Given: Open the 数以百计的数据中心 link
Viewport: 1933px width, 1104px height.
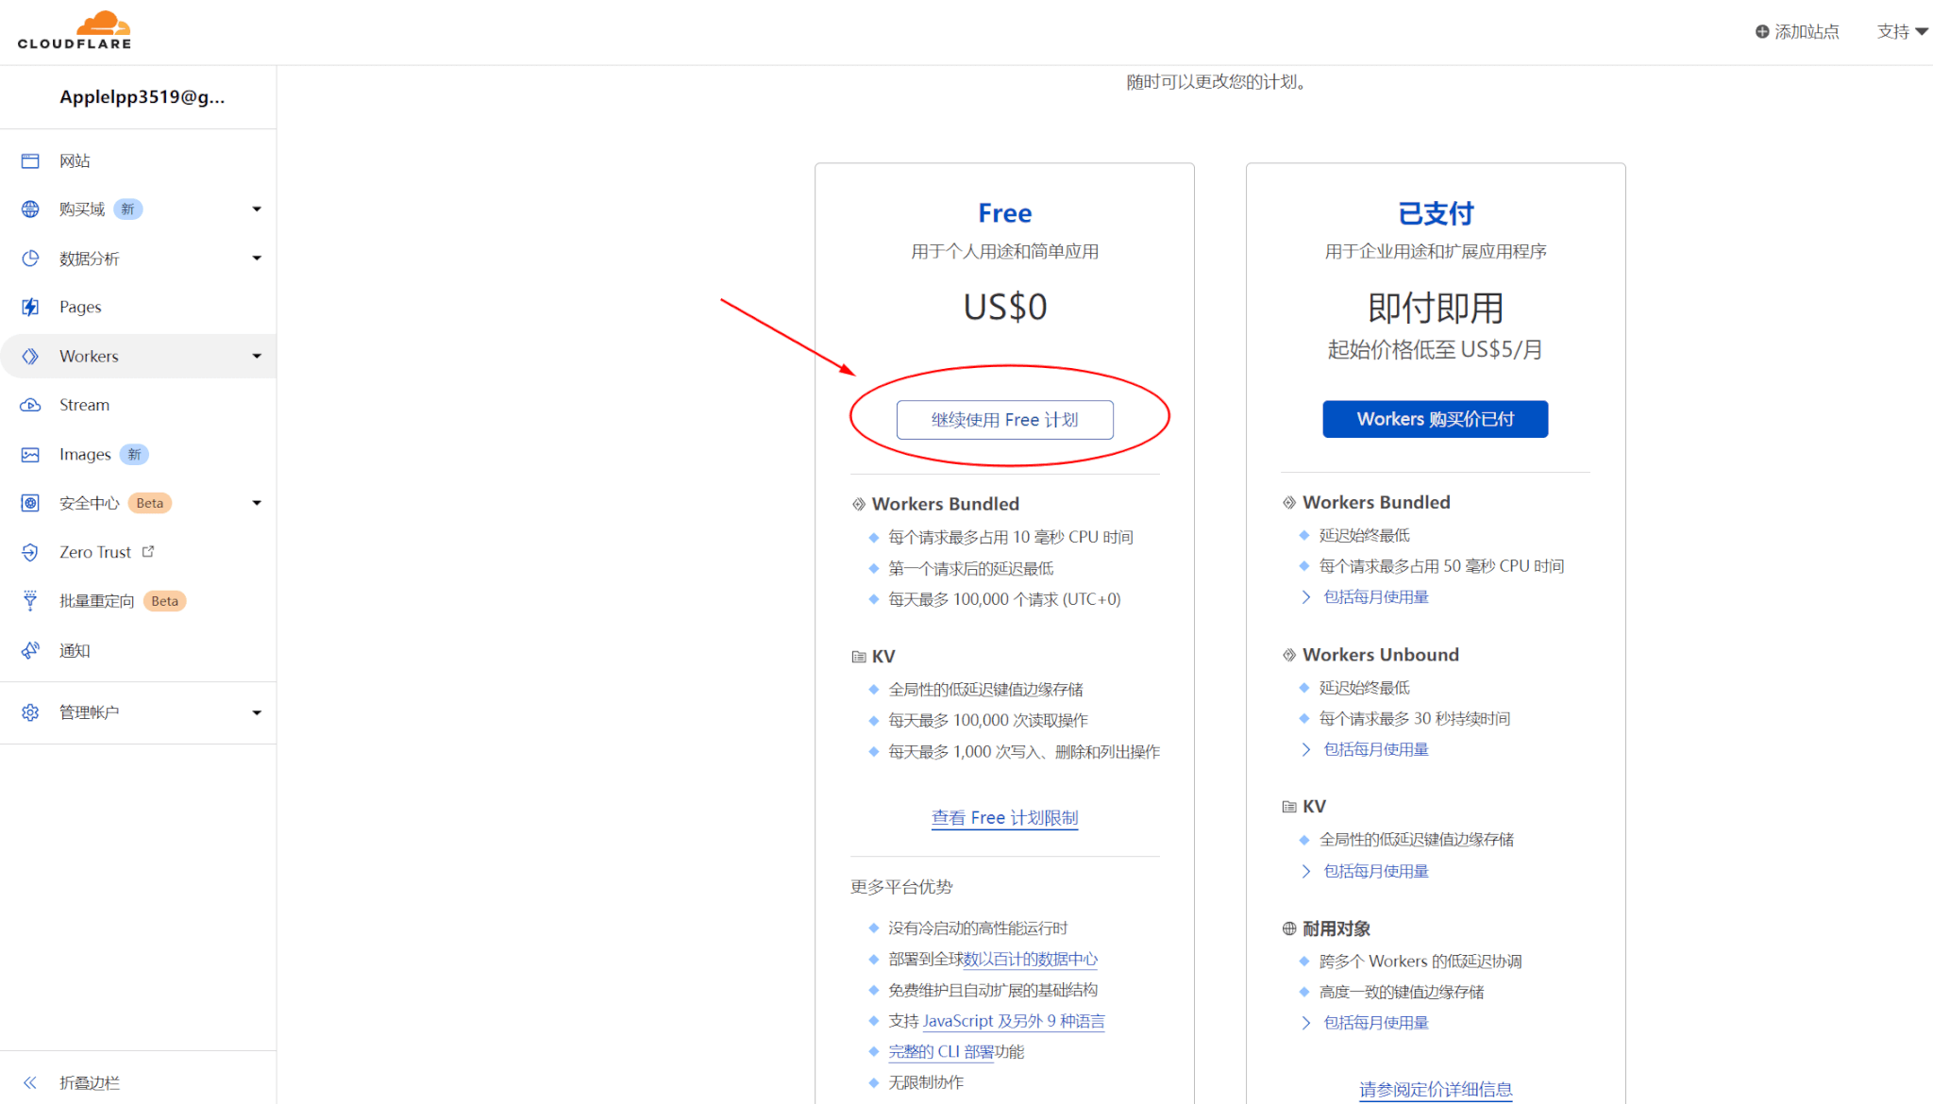Looking at the screenshot, I should [1031, 960].
